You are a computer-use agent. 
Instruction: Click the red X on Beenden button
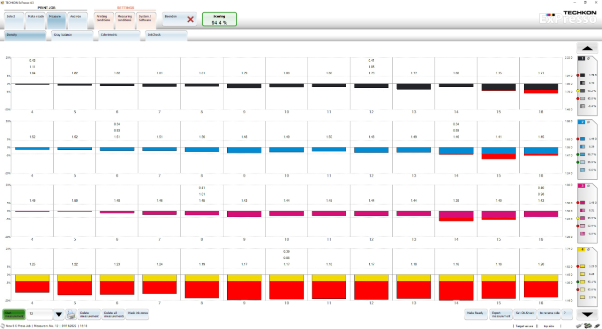pos(190,20)
